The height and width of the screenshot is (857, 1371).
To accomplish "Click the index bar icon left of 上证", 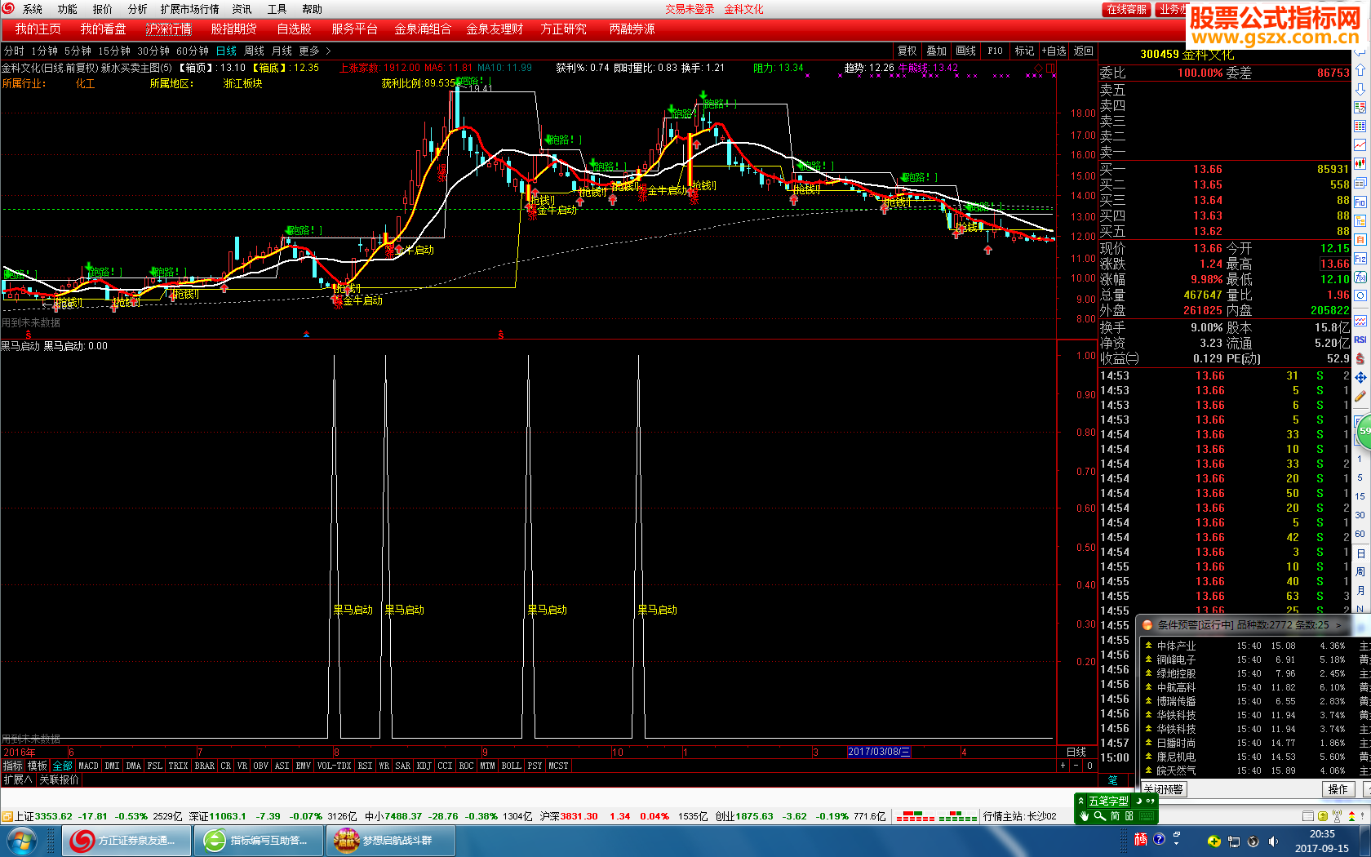I will click(7, 816).
